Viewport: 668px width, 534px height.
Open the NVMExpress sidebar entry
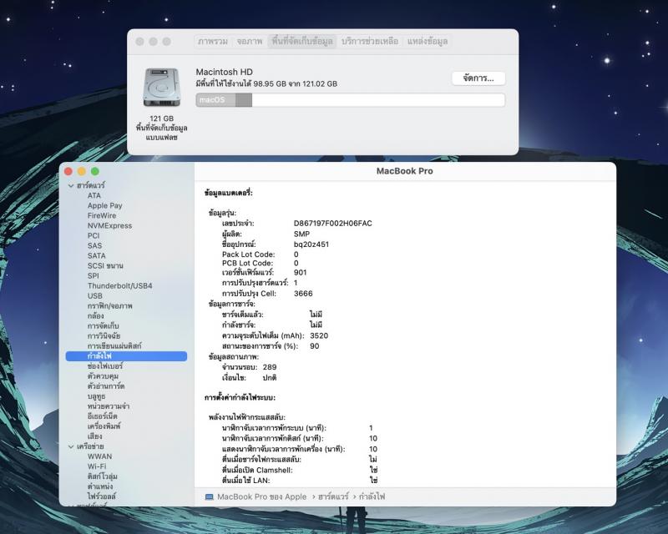tap(109, 225)
